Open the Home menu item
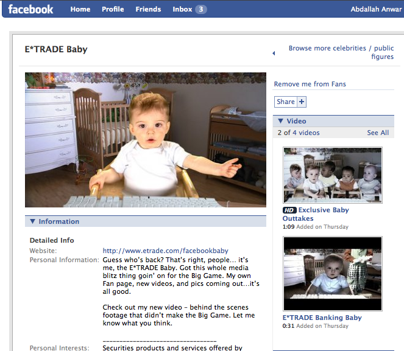This screenshot has width=404, height=351. click(x=80, y=9)
